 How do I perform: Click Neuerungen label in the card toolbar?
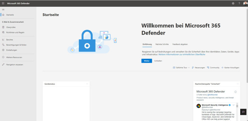point(200,68)
